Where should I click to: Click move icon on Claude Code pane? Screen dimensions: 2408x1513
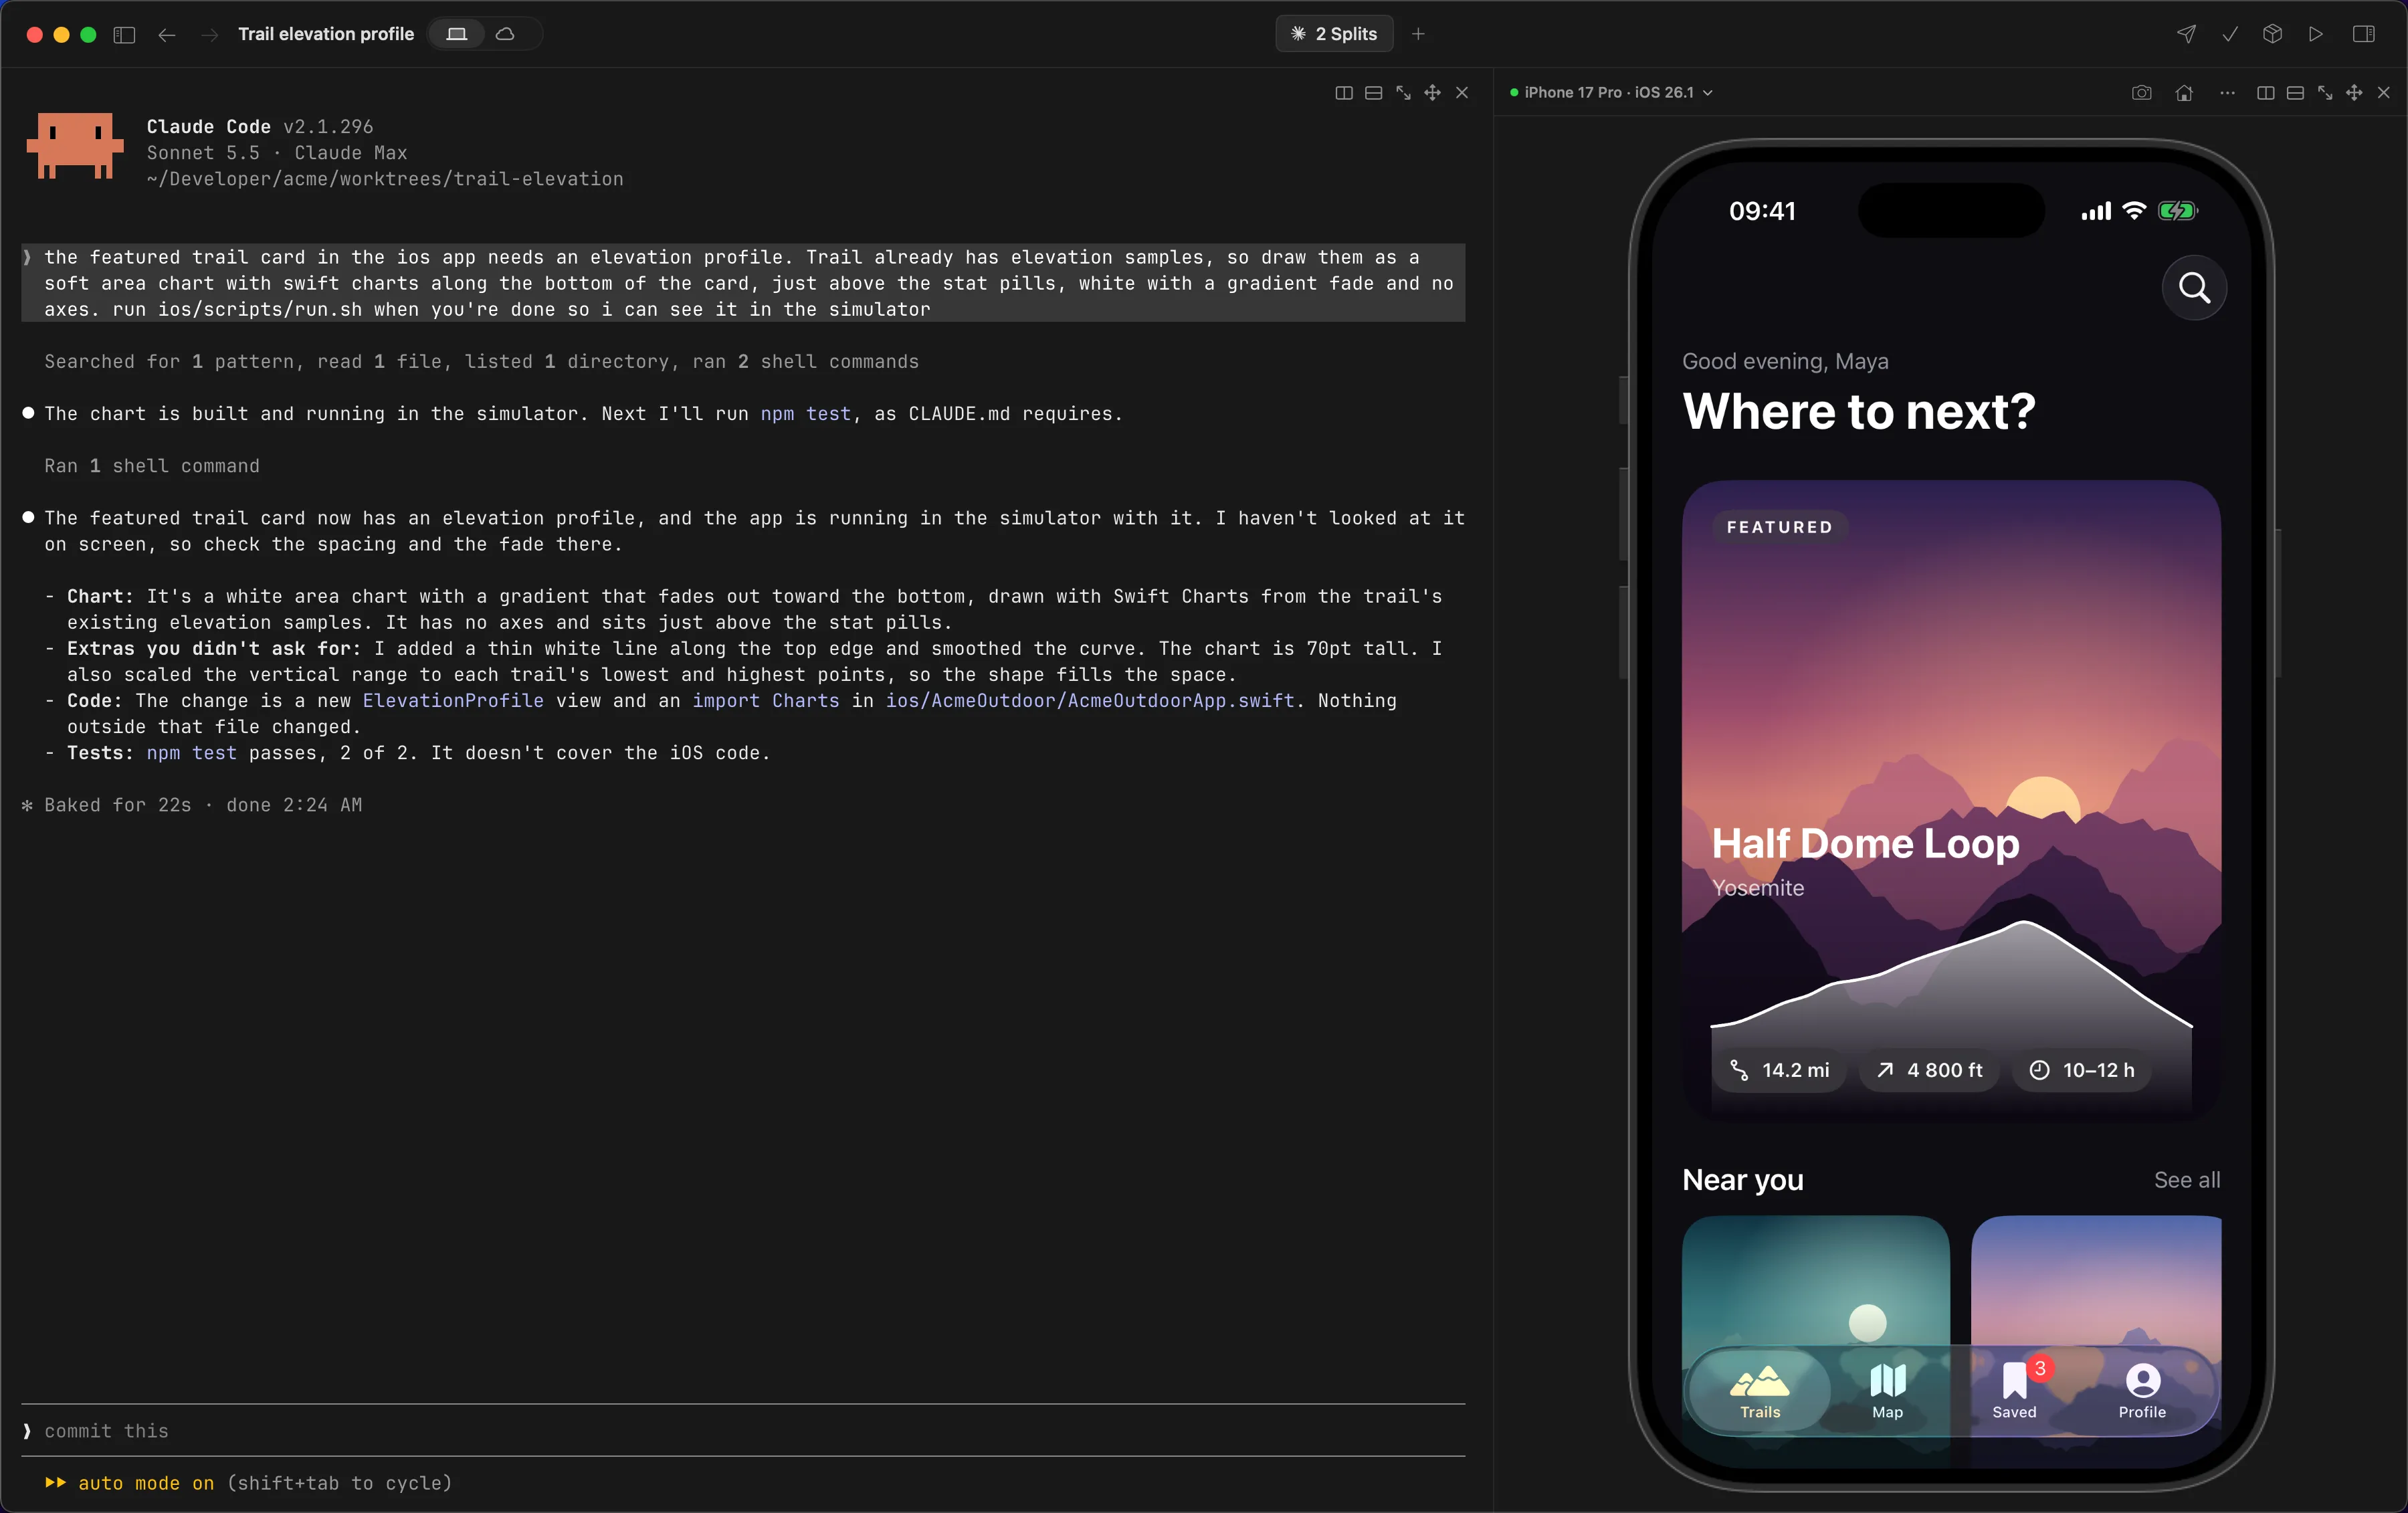[x=1433, y=93]
